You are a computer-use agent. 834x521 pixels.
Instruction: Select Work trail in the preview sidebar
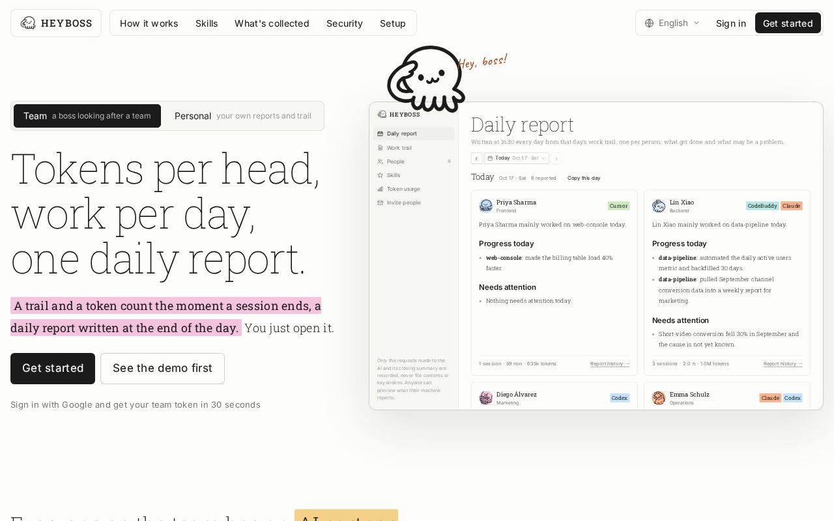[414, 148]
